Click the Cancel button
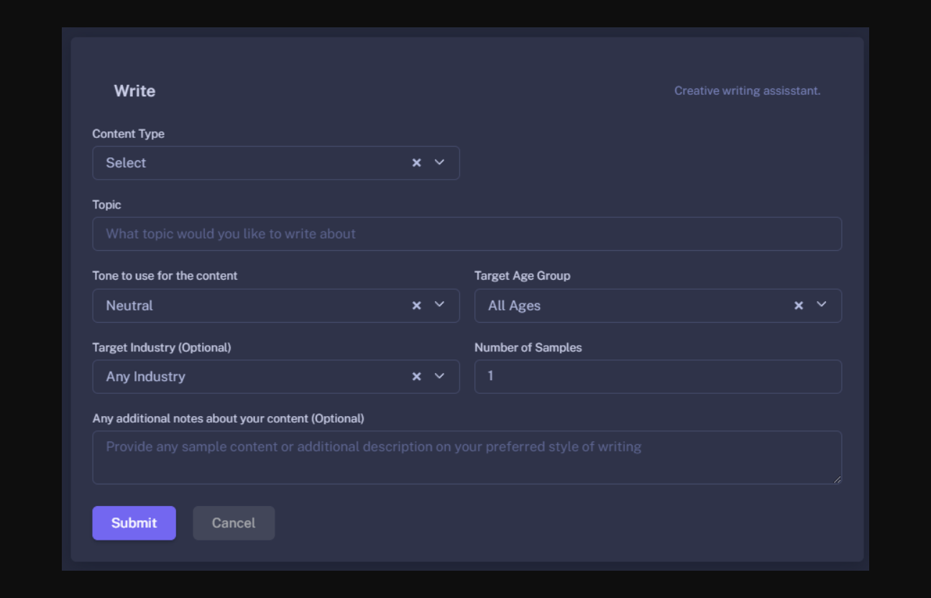This screenshot has width=931, height=598. 234,523
